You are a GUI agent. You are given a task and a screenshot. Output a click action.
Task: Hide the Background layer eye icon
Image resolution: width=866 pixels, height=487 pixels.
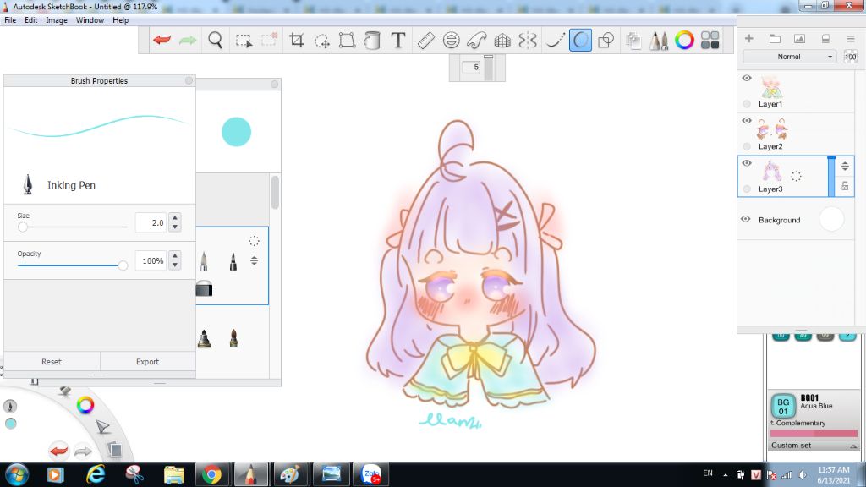click(x=746, y=219)
